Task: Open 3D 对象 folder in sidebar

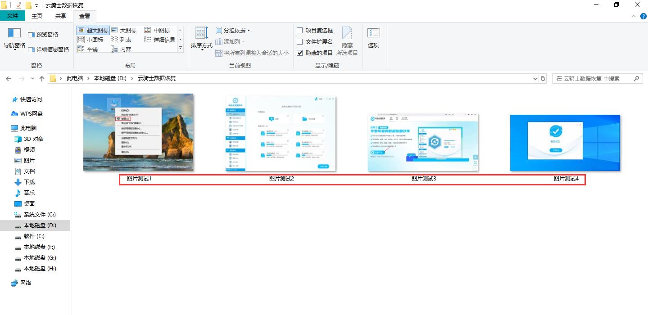Action: [x=29, y=139]
